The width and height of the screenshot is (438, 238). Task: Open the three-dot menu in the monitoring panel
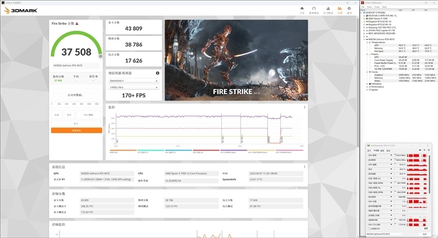[304, 107]
